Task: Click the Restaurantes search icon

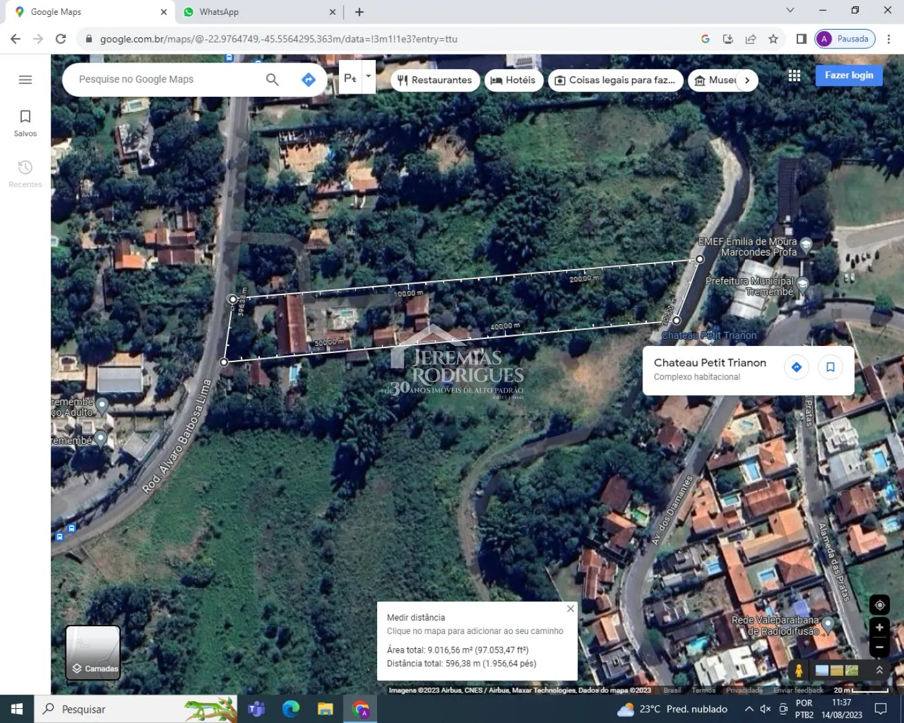Action: (x=402, y=80)
